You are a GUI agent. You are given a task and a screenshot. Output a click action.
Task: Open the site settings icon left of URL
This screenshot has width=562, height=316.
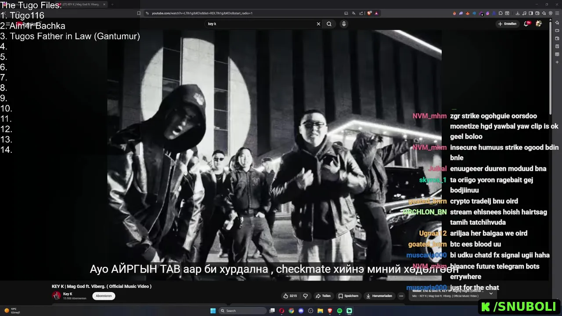147,13
